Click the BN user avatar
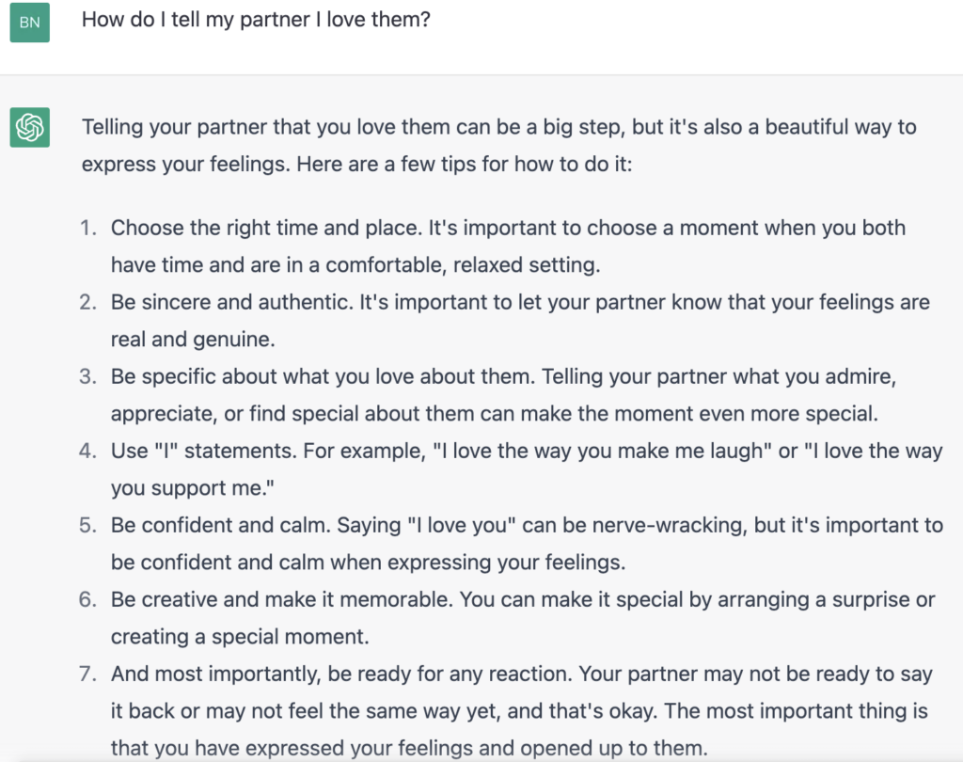The image size is (963, 762). pos(29,23)
